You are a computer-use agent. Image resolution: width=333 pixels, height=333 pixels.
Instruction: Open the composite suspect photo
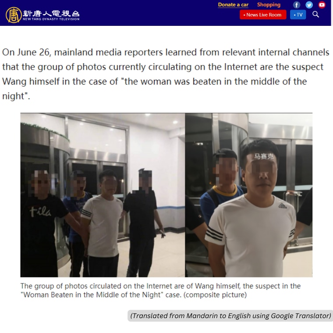pos(166,195)
